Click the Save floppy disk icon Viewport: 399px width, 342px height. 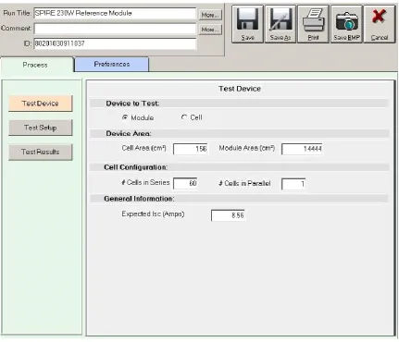click(247, 24)
